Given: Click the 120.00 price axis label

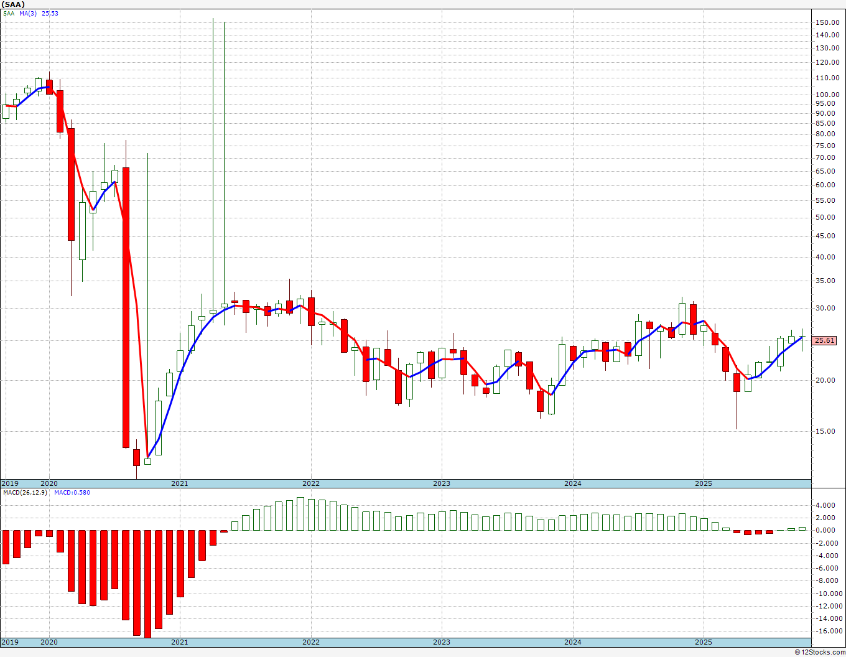Looking at the screenshot, I should 827,63.
